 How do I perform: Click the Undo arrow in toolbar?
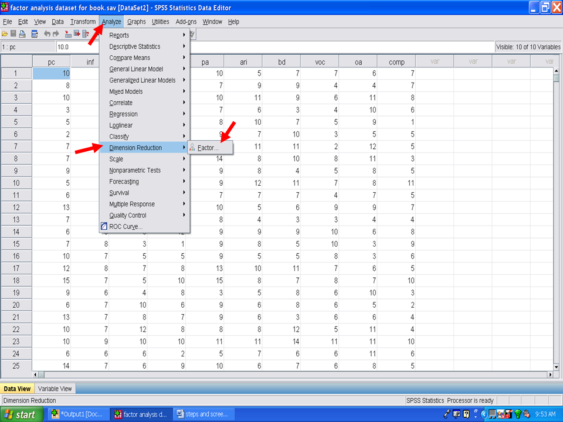pyautogui.click(x=47, y=34)
